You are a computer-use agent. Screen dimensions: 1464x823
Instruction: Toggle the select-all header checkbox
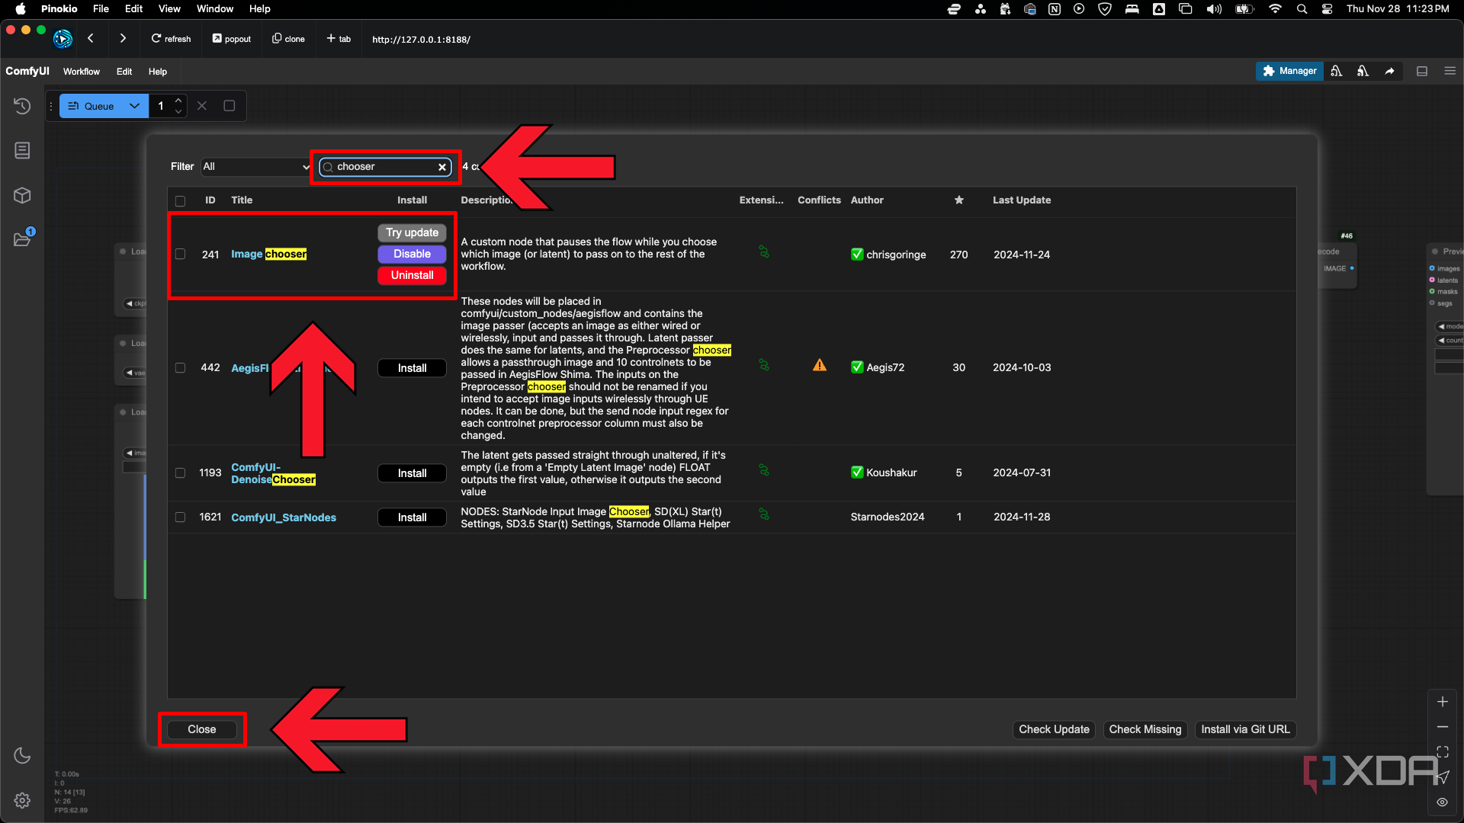click(x=180, y=201)
